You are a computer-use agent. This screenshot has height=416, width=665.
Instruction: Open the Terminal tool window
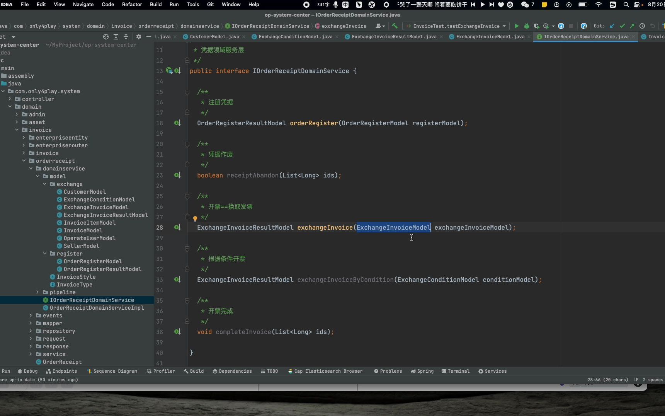(455, 371)
